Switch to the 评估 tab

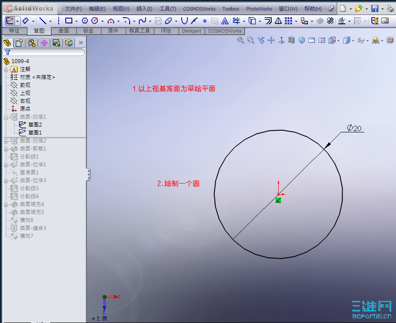click(166, 31)
